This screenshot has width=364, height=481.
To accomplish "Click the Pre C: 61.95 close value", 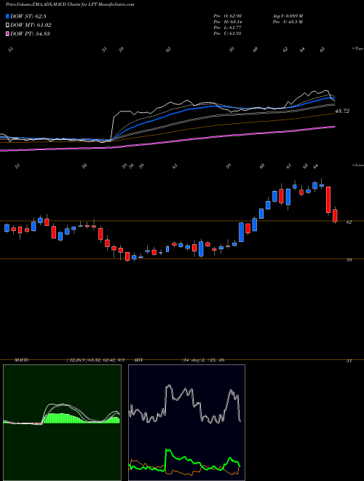I will 227,34.
